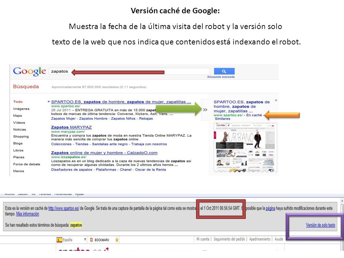The image size is (344, 258).
Task: Open the Zapatos online CalzadoO.com result title
Action: pyautogui.click(x=104, y=153)
